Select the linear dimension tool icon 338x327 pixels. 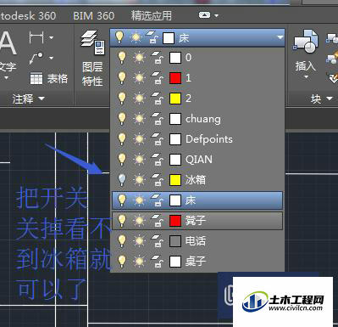36,37
